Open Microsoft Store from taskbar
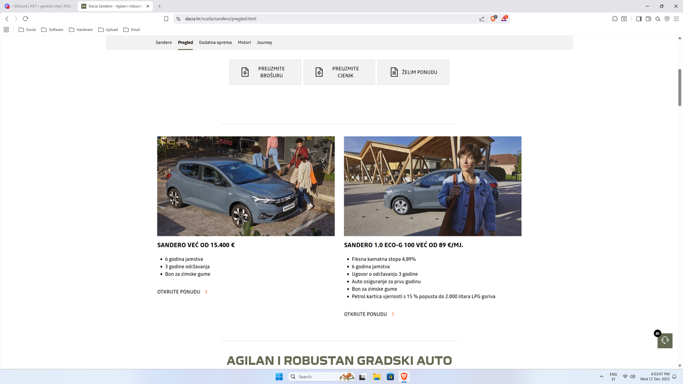Image resolution: width=683 pixels, height=384 pixels. [390, 377]
